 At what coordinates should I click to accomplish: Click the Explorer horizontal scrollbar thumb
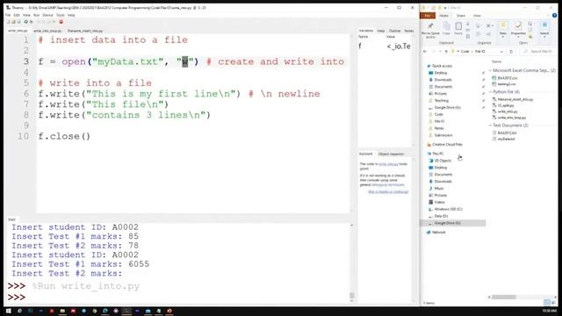tap(504, 297)
